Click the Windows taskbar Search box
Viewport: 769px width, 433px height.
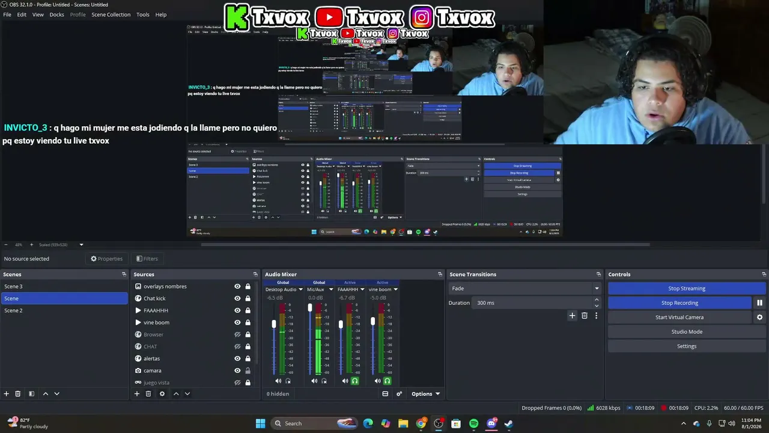pos(314,423)
